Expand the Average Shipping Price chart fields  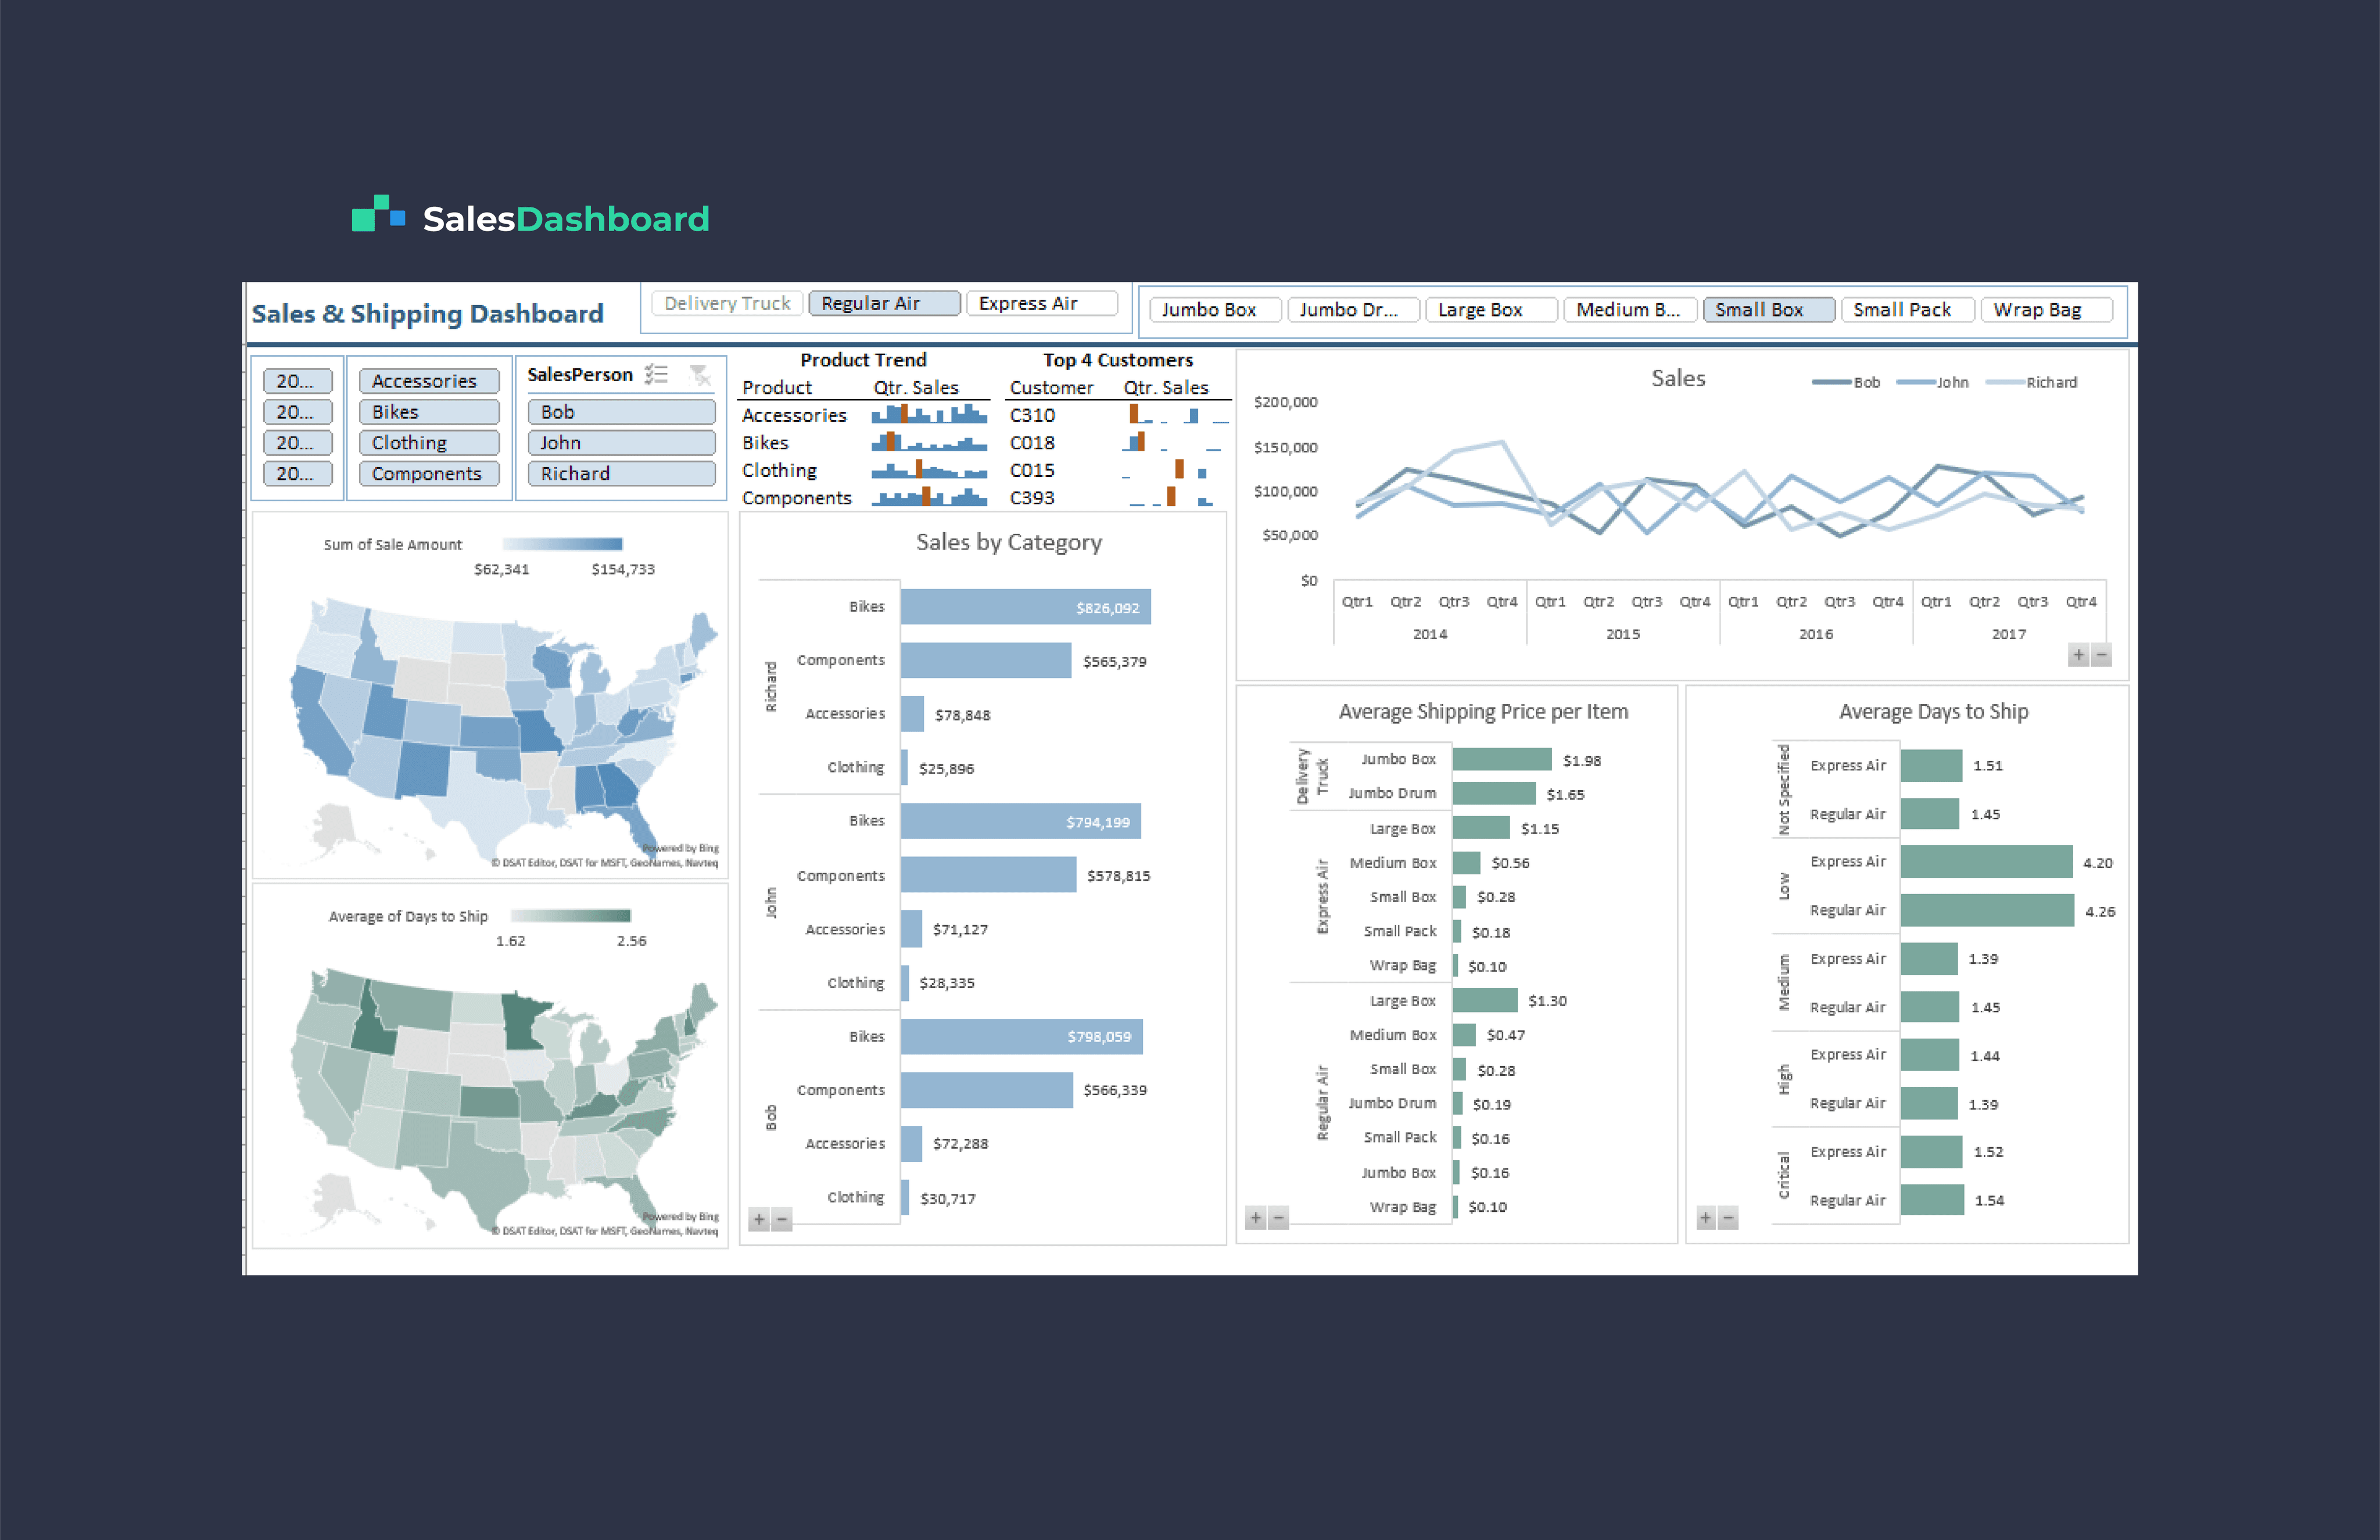pyautogui.click(x=1256, y=1217)
